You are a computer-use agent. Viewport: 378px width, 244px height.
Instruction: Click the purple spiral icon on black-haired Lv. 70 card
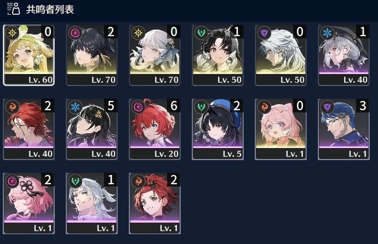pos(75,32)
